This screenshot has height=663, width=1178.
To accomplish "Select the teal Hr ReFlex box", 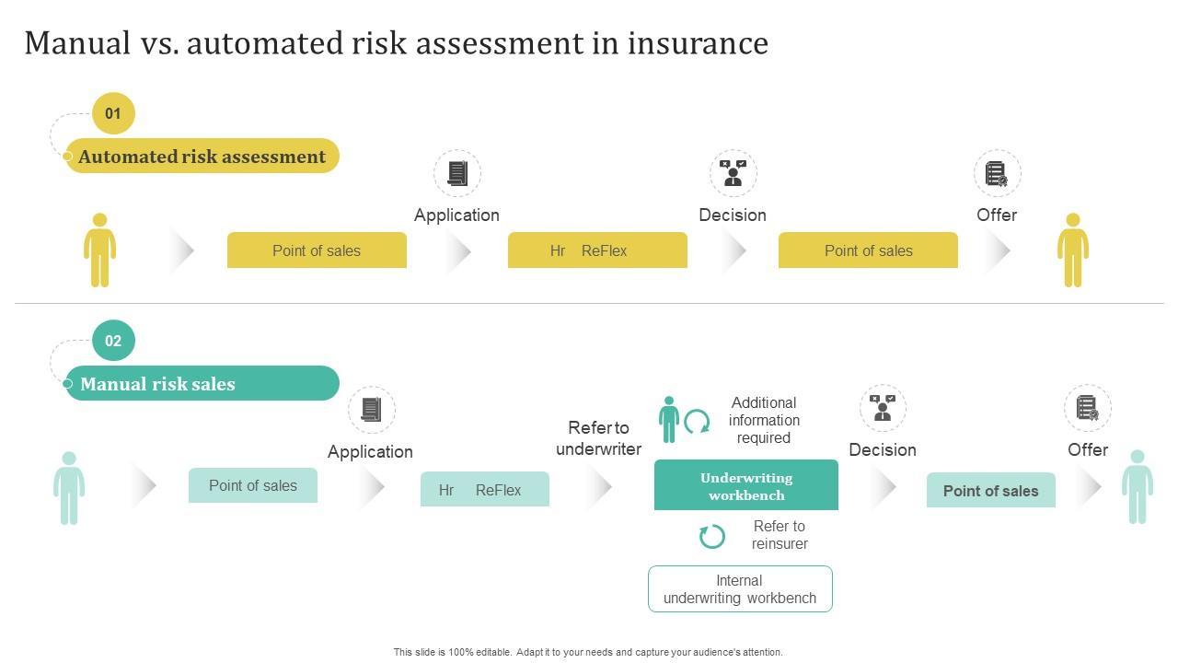I will [485, 490].
